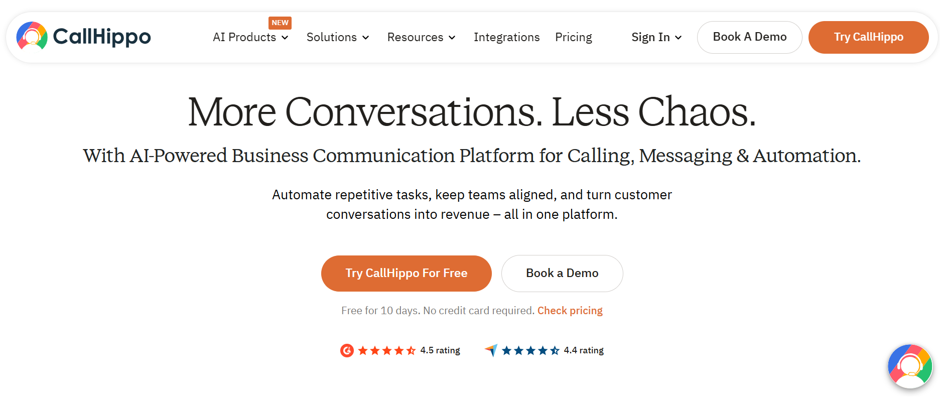Click Try CallHippo in the top navigation

[868, 37]
